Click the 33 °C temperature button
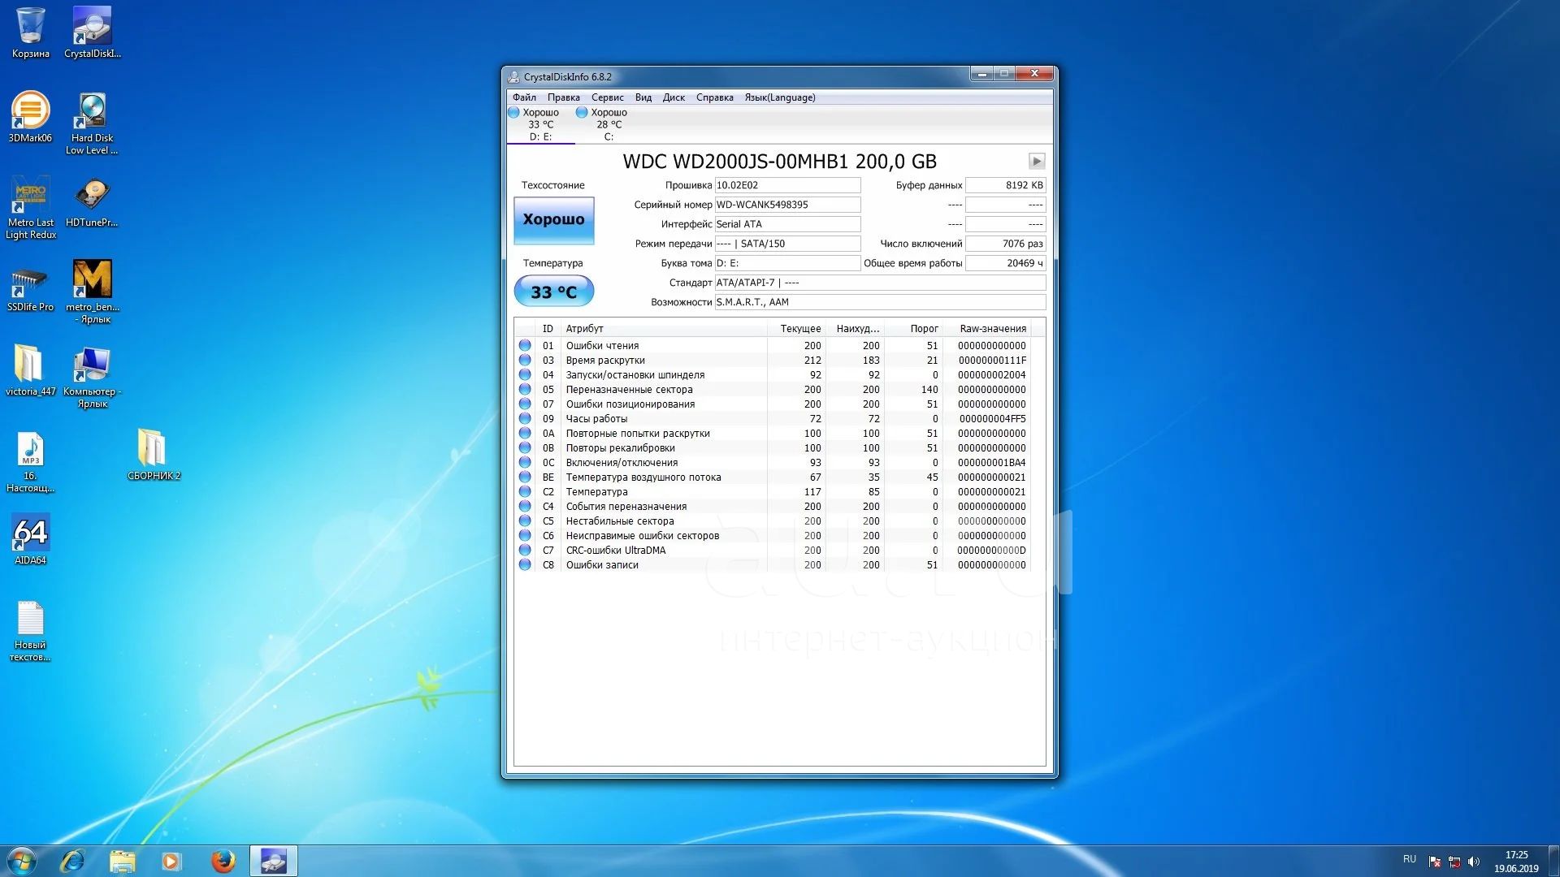Image resolution: width=1560 pixels, height=877 pixels. (x=553, y=292)
